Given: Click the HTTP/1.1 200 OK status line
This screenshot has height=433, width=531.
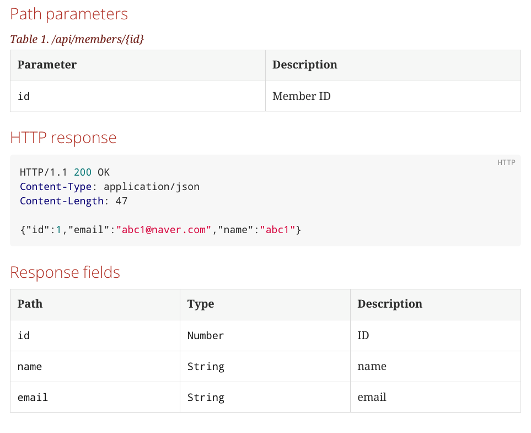Looking at the screenshot, I should (65, 172).
